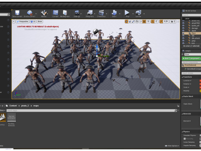Open View Options in Content Browser

(172, 146)
